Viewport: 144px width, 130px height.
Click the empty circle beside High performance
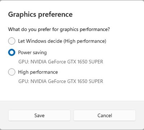(x=12, y=72)
